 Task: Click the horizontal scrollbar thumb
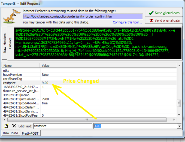(x=87, y=120)
